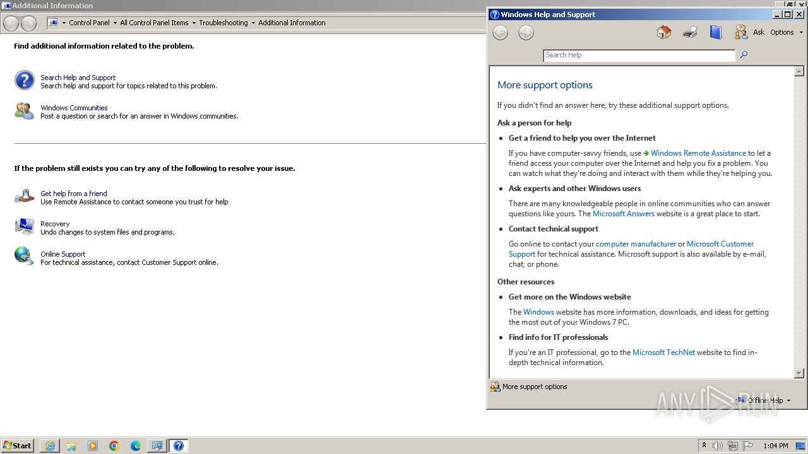Click the More support options footer icon
Image resolution: width=808 pixels, height=454 pixels.
pyautogui.click(x=496, y=387)
